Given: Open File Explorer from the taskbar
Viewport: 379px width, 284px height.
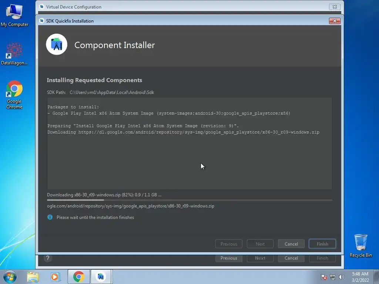Looking at the screenshot, I should (33, 277).
